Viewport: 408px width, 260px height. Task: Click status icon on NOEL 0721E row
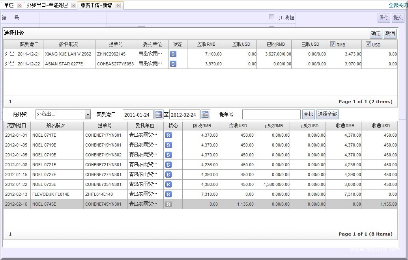point(169,165)
